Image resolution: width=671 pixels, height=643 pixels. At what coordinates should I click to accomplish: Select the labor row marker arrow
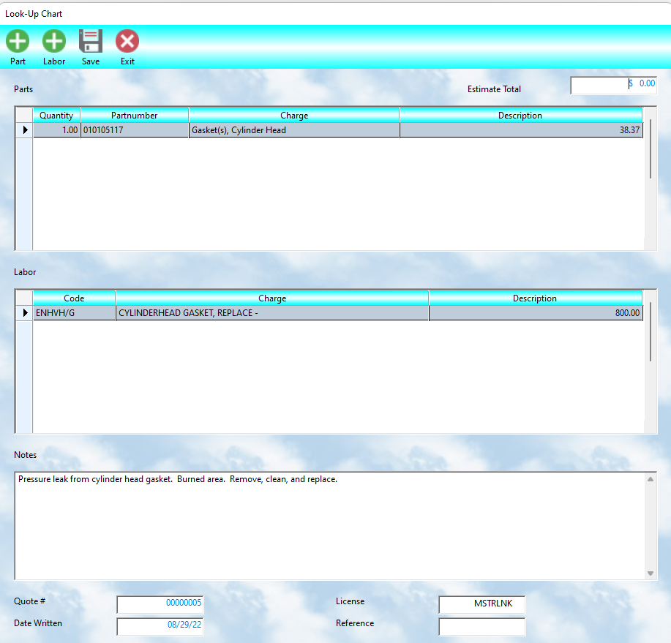[25, 313]
